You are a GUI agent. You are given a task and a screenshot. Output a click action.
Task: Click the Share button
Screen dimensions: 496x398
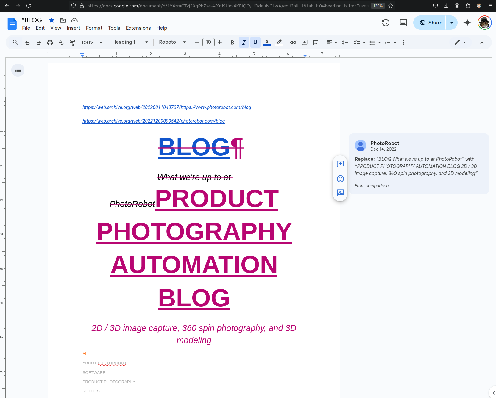tap(430, 23)
